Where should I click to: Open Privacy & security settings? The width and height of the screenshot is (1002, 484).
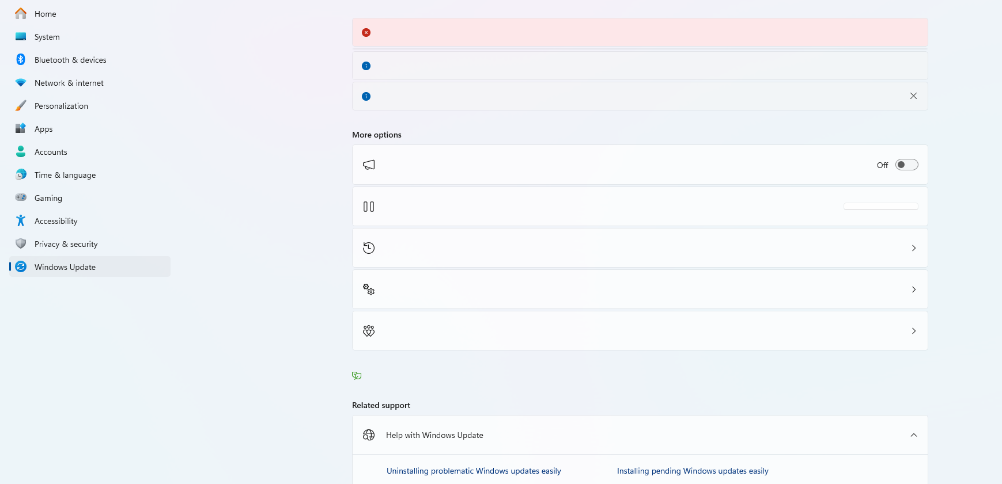[x=89, y=244]
